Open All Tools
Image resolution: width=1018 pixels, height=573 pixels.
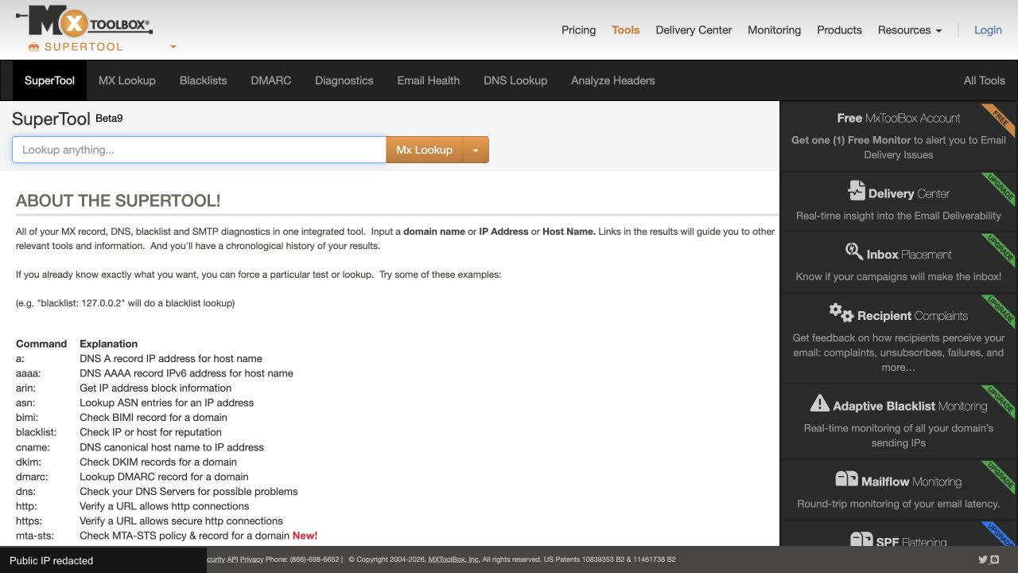pyautogui.click(x=985, y=80)
